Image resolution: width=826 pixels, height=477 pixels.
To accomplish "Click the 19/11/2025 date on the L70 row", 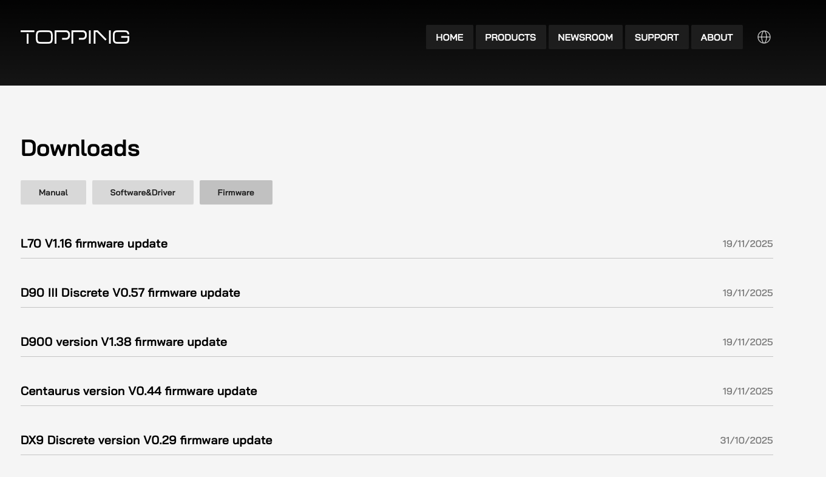I will (748, 243).
